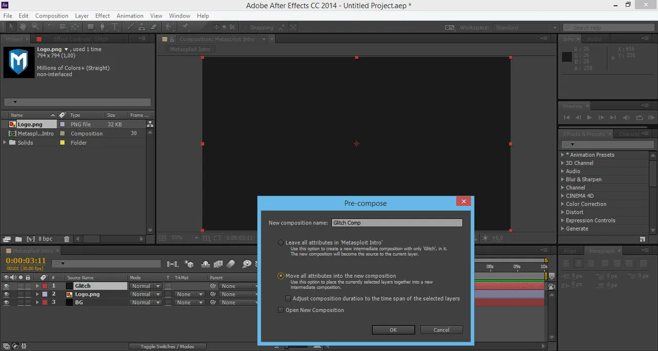Select the Horizontal Type tool
Image resolution: width=658 pixels, height=351 pixels.
(115, 27)
